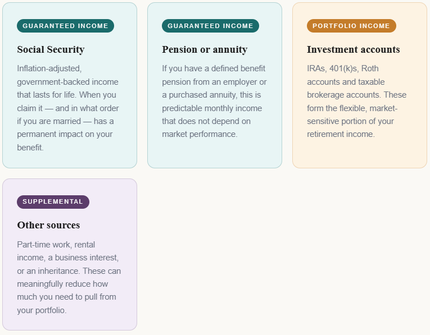Click the Other sources heading
This screenshot has width=430, height=335.
48,225
